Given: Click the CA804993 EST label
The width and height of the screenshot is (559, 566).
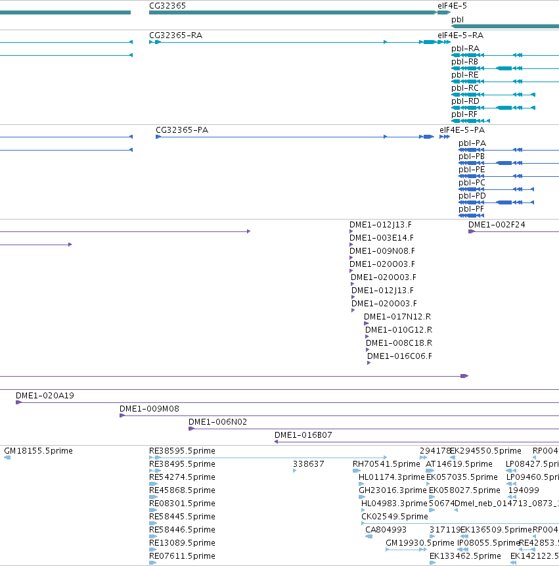Looking at the screenshot, I should 386,530.
